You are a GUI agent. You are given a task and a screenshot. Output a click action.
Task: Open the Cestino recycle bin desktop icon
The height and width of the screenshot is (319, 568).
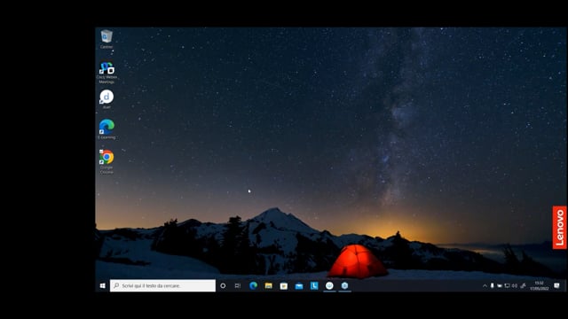[x=106, y=39]
